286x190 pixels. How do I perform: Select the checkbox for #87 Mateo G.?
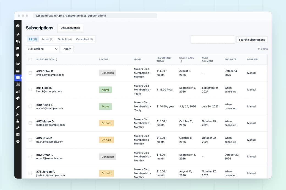30,123
